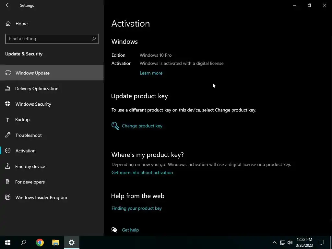Open Finding your product key link
Screen dimensions: 332x249
[136, 208]
